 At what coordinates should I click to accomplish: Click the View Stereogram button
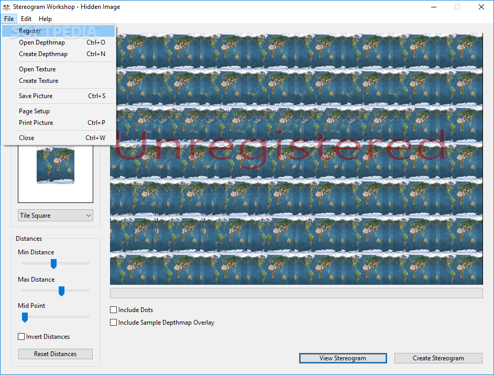tap(343, 358)
